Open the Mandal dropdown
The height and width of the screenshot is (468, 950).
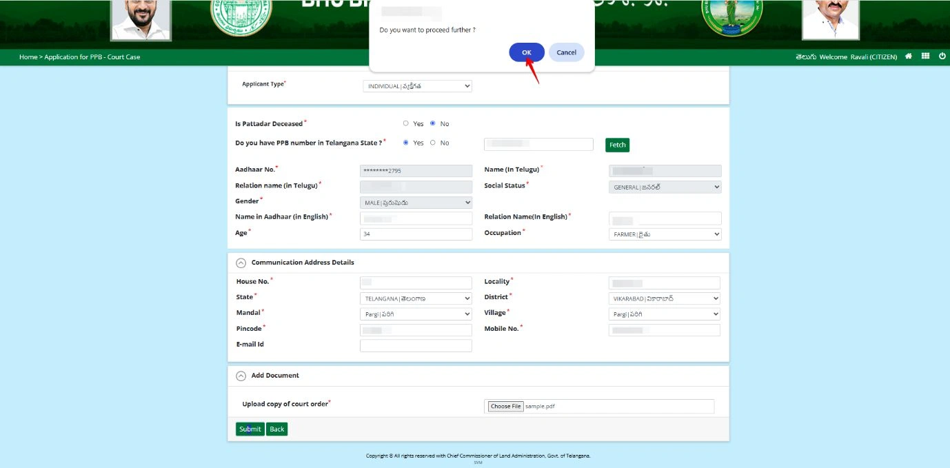coord(416,314)
